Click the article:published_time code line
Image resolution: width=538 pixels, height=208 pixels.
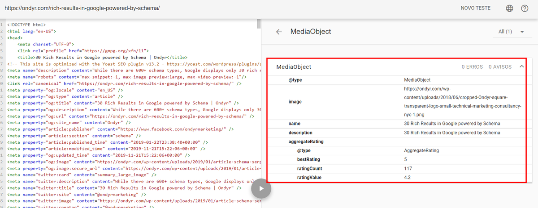(107, 142)
